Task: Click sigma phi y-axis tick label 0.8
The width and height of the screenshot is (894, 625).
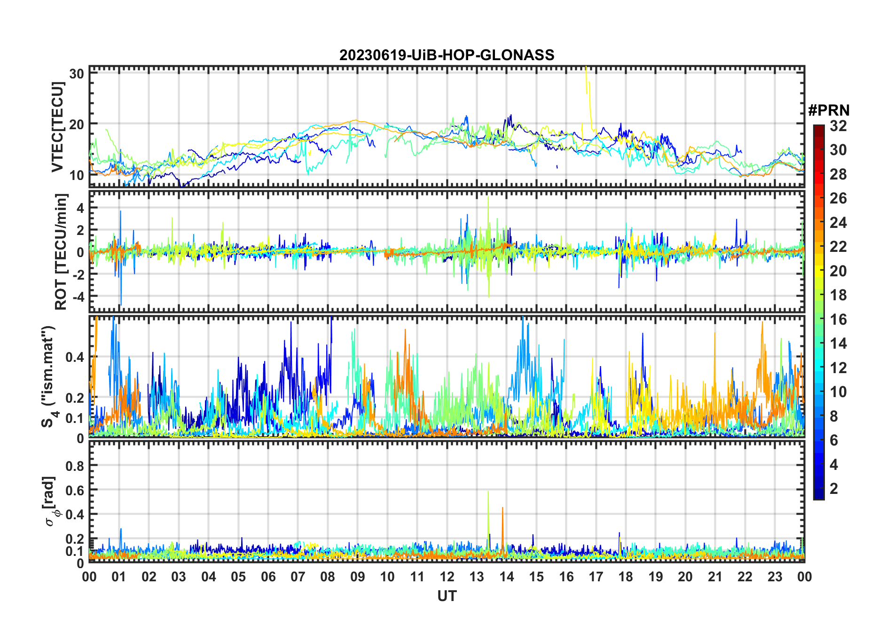Action: (75, 466)
